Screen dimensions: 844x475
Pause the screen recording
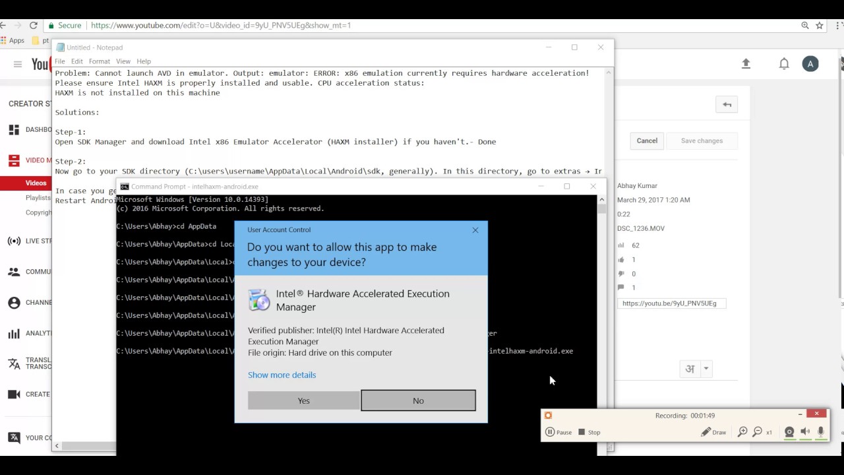pos(558,432)
